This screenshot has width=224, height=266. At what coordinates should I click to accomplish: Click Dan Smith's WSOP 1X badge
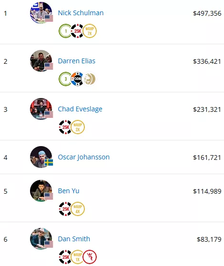click(x=77, y=256)
